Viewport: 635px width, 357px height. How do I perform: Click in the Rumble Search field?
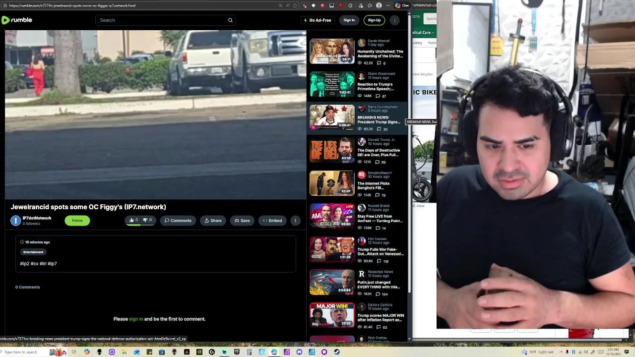(161, 20)
